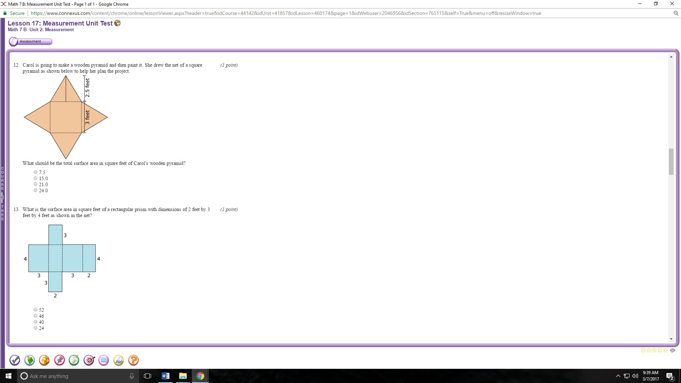681x383 pixels.
Task: Click the printer icon
Action: [118, 360]
